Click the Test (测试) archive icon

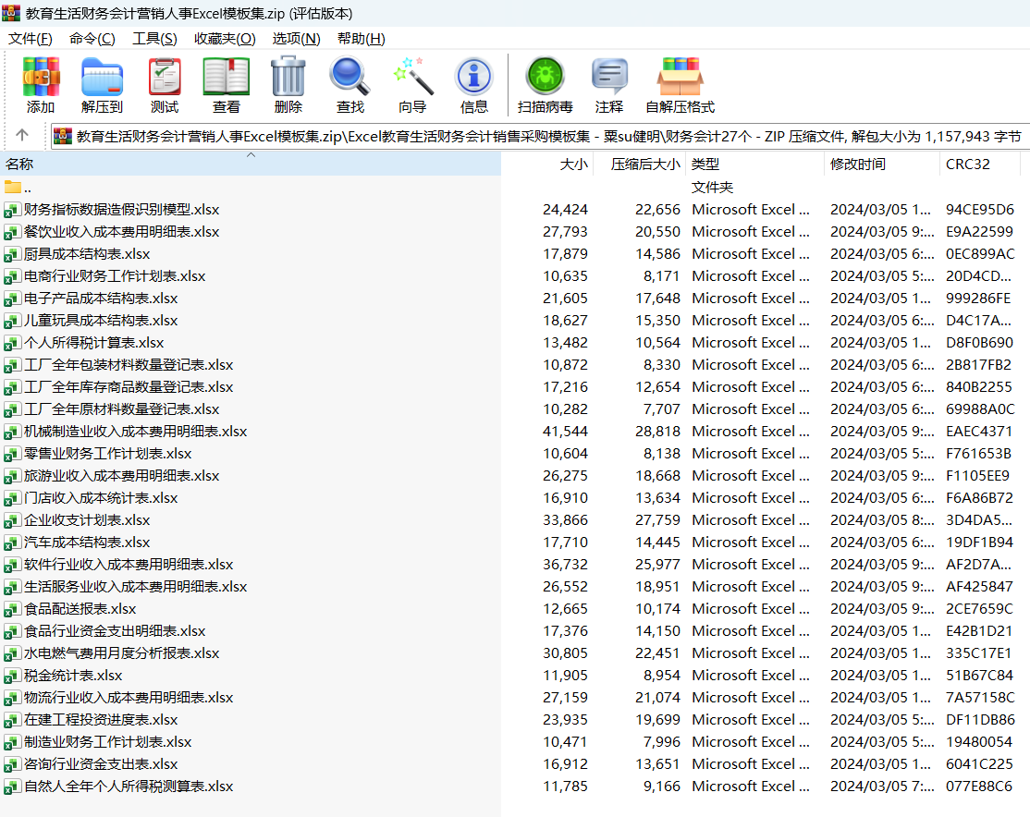tap(165, 84)
